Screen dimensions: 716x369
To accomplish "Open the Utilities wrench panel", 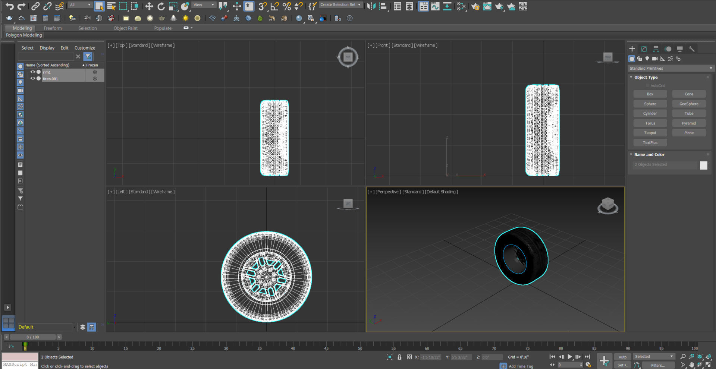I will (x=692, y=49).
